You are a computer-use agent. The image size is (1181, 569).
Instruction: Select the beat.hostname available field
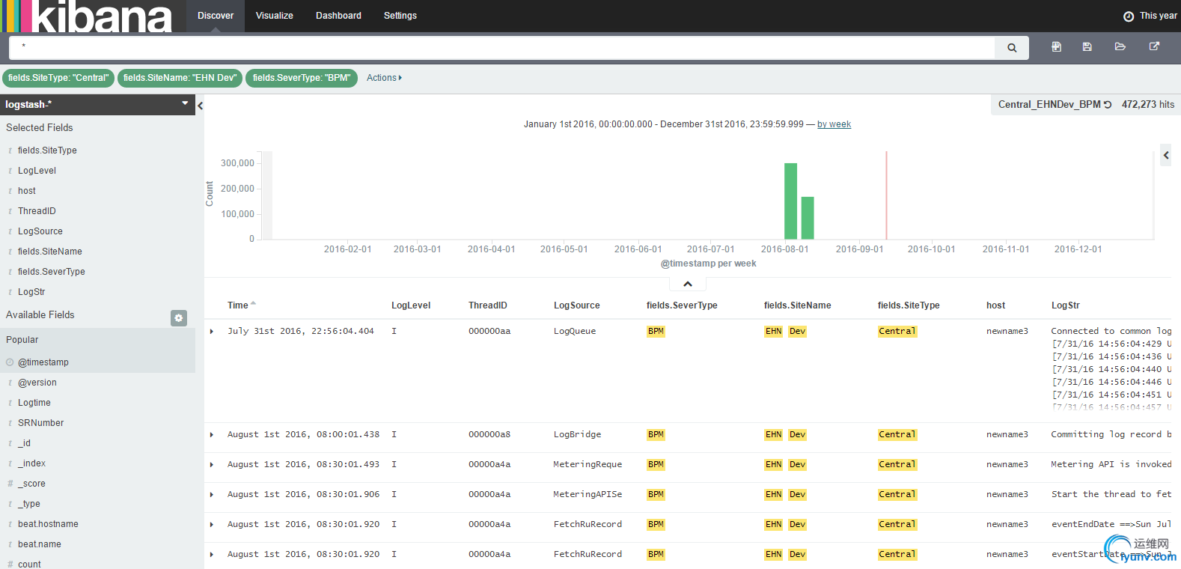click(x=48, y=524)
